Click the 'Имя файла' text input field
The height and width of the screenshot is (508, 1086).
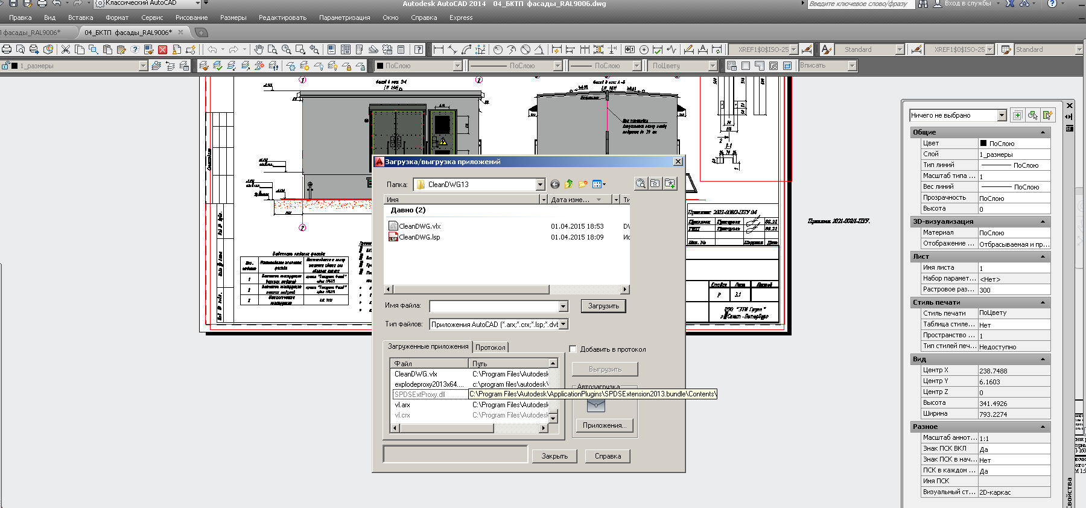pyautogui.click(x=494, y=306)
